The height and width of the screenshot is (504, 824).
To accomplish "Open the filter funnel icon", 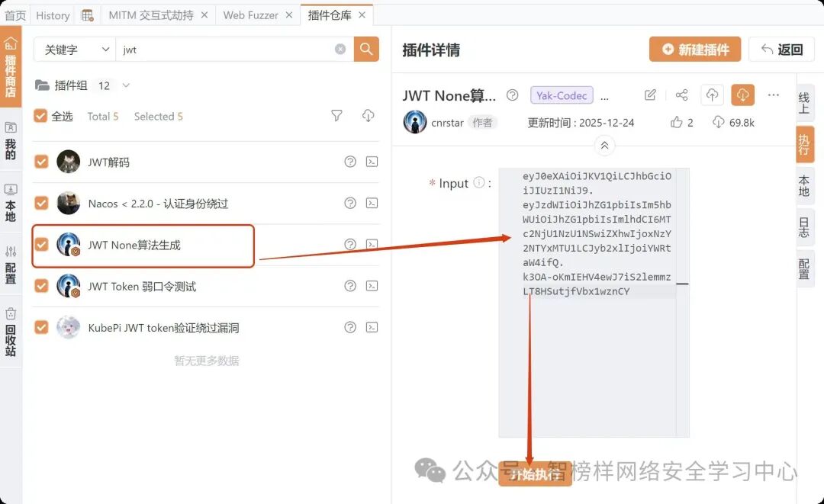I will point(337,115).
